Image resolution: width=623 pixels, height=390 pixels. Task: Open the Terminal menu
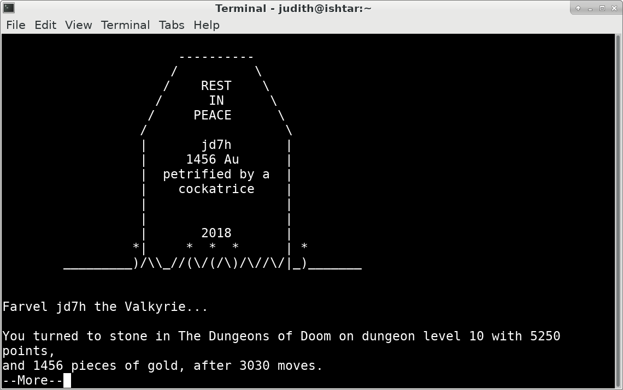point(125,25)
